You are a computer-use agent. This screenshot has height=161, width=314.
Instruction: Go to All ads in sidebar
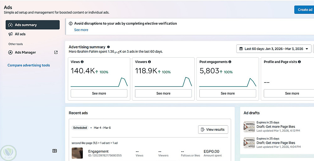[x=20, y=34]
